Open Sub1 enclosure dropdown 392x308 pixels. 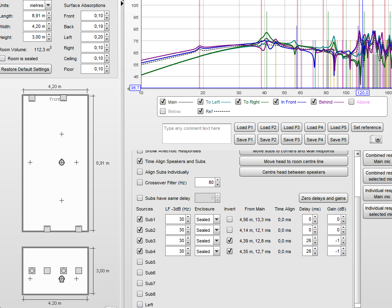[217, 220]
